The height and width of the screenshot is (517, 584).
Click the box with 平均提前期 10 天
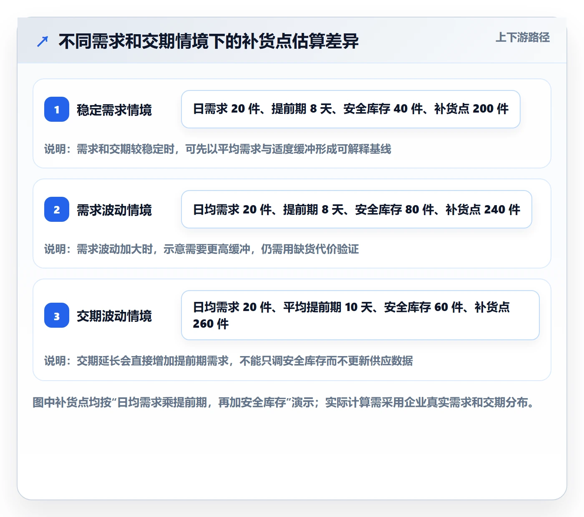tap(360, 315)
